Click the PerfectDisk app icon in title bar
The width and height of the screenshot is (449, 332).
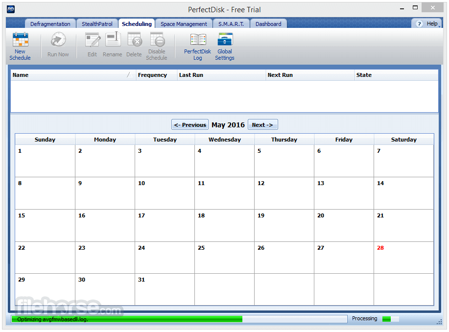click(x=11, y=9)
